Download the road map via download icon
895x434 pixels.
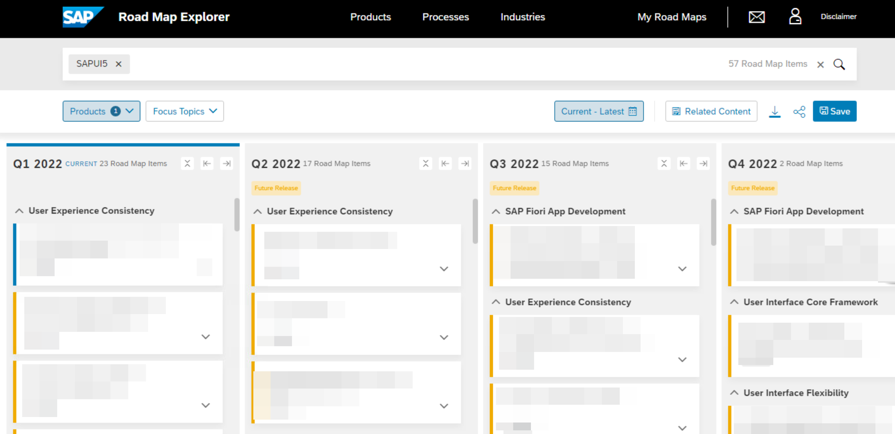point(774,112)
